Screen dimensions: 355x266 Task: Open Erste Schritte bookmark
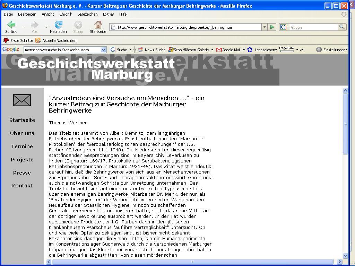coord(18,41)
